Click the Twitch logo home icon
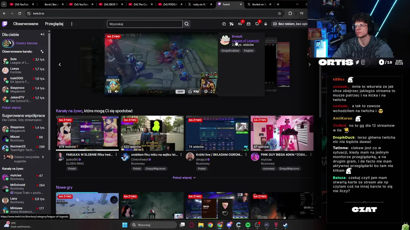The image size is (410, 230). (5, 24)
